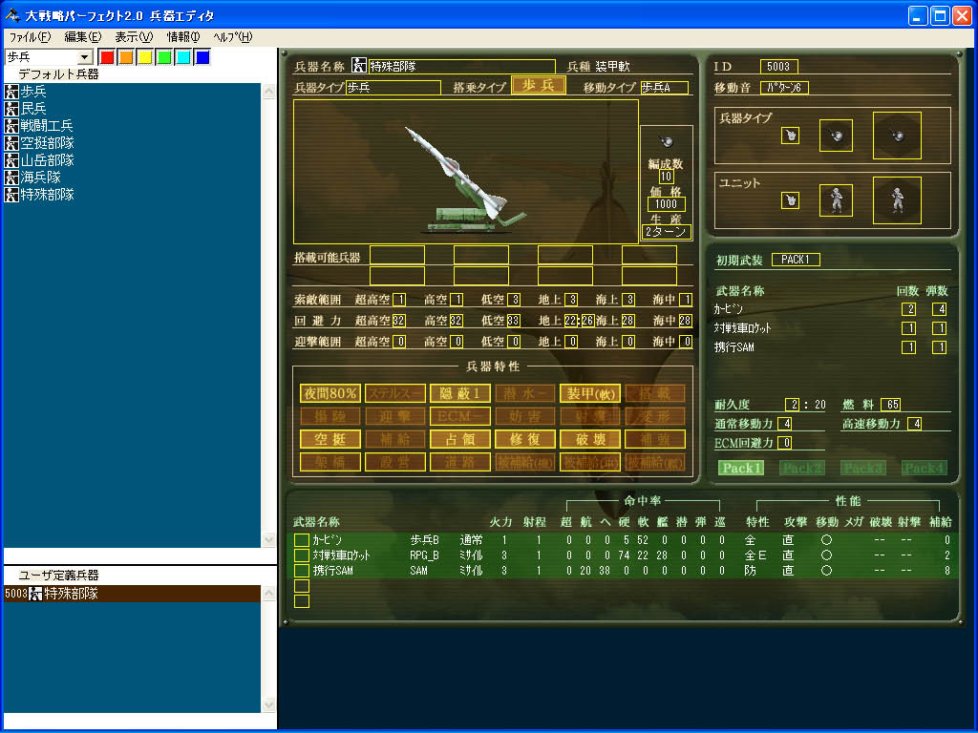Open 表示 menu
The image size is (978, 733).
click(x=134, y=37)
